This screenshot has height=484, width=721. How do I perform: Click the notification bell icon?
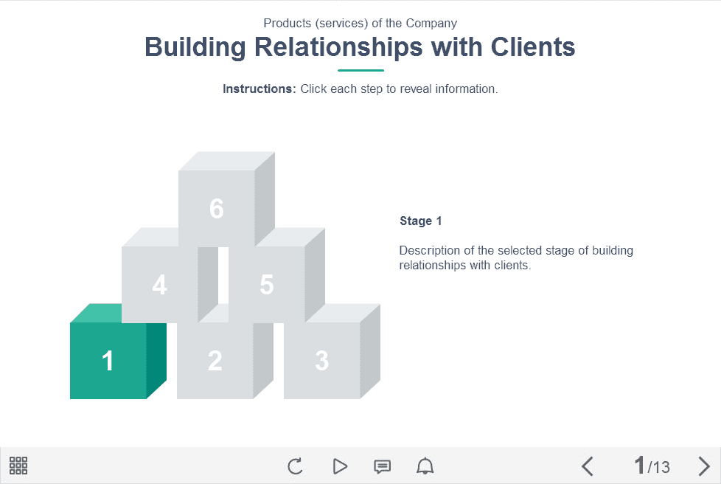(x=425, y=466)
